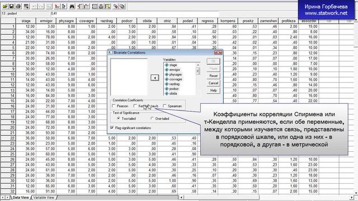Image resolution: width=358 pixels, height=201 pixels.
Task: Click the arrow button that moves variables between lists
Action: pos(155,78)
